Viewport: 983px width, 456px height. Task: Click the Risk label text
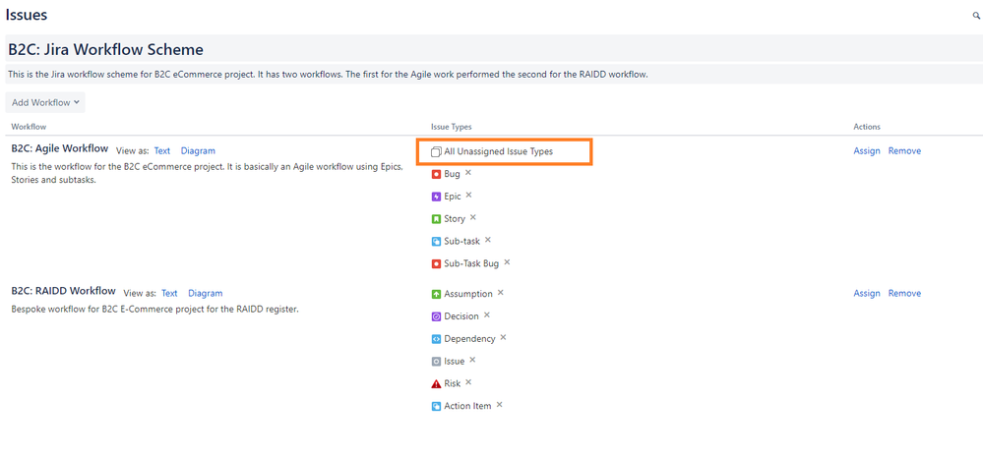[453, 383]
